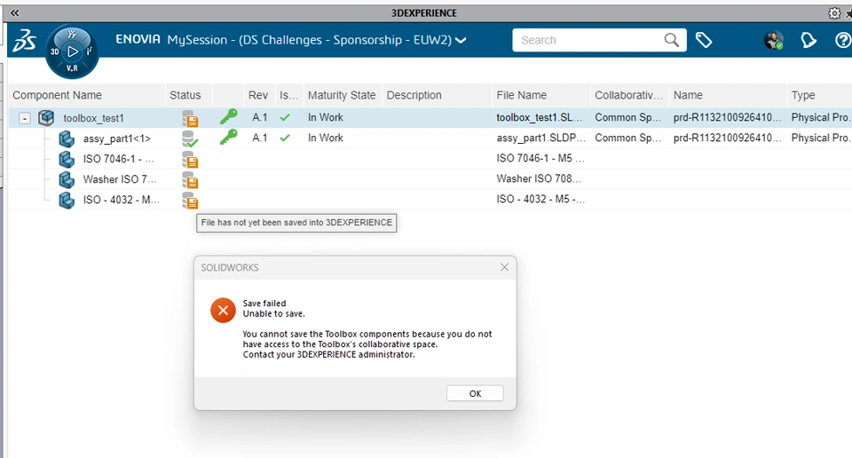Open the MySession collaborative space dropdown
Screen dimensions: 852x458
pyautogui.click(x=461, y=40)
